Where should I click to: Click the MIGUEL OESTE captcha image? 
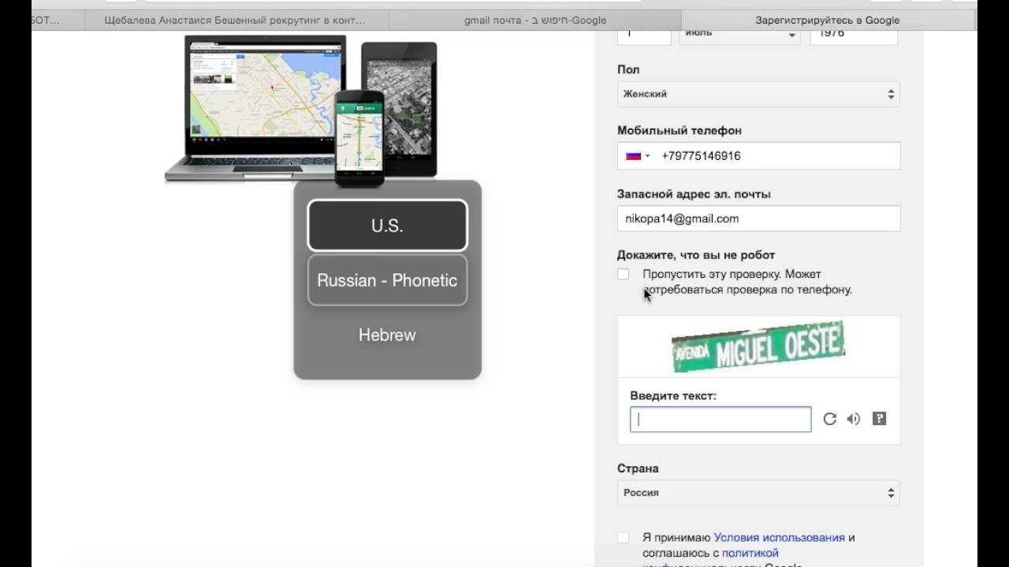(x=758, y=346)
